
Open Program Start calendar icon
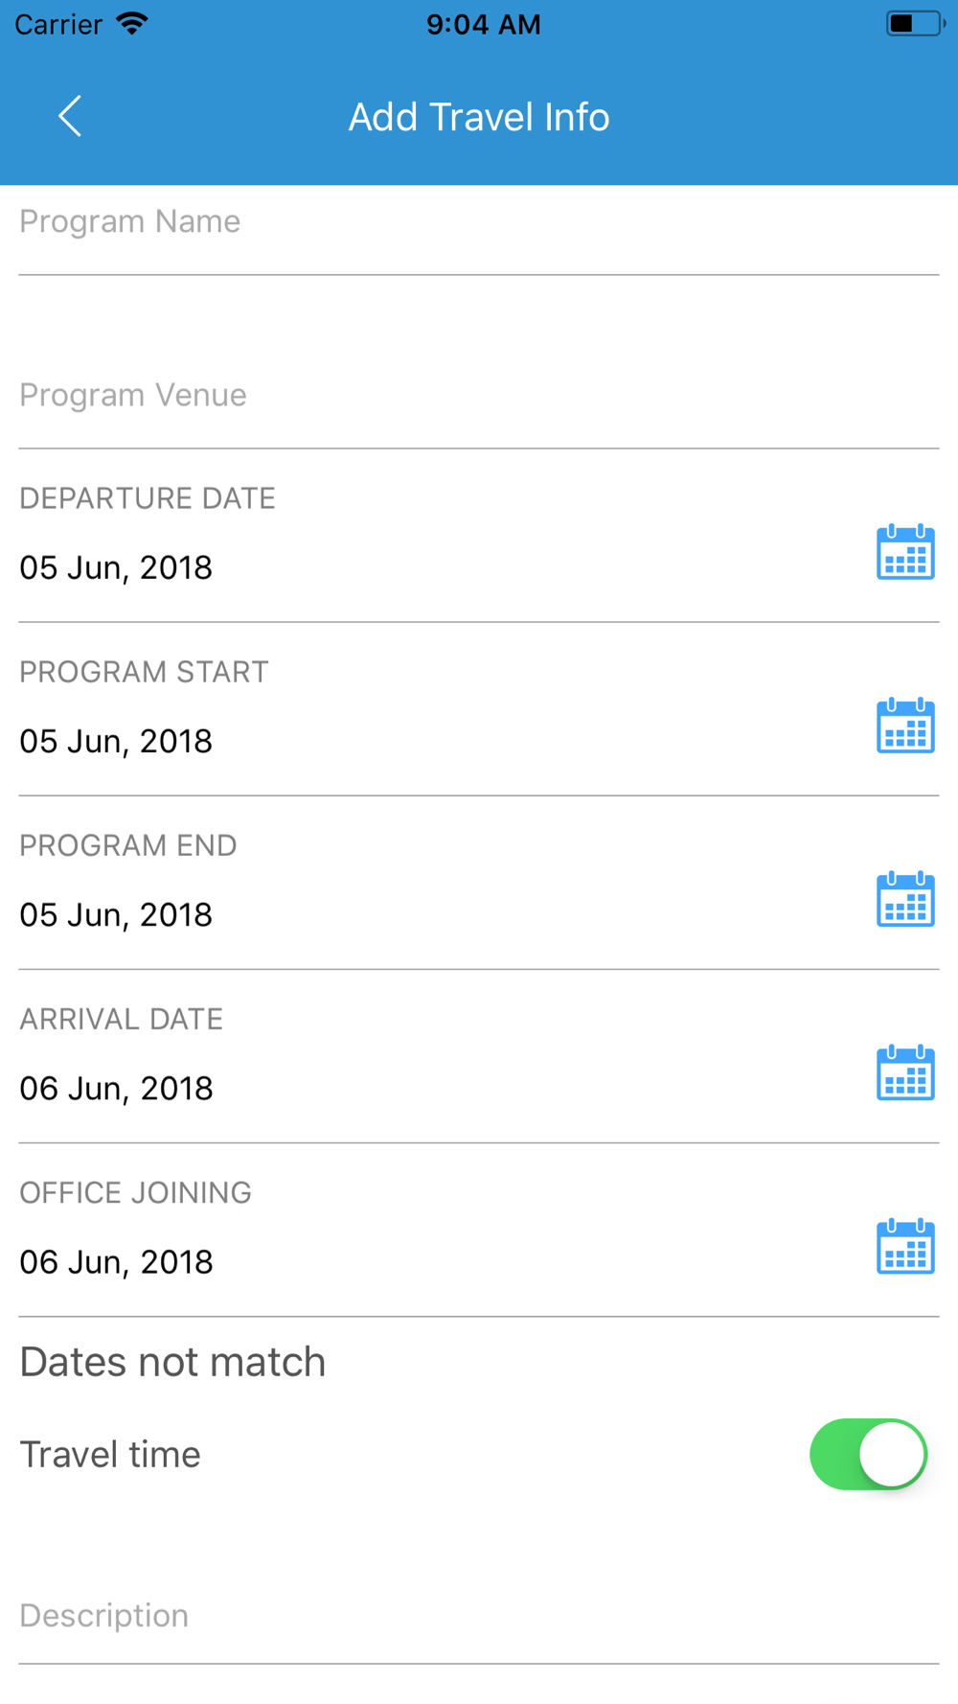click(x=905, y=725)
